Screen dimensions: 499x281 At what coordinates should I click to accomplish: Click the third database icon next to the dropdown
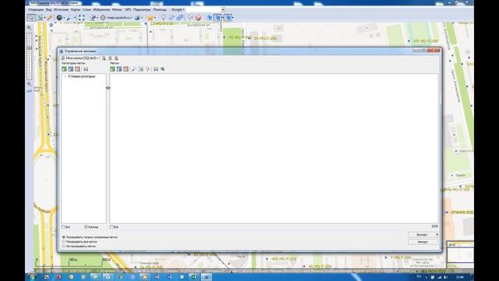pos(116,59)
